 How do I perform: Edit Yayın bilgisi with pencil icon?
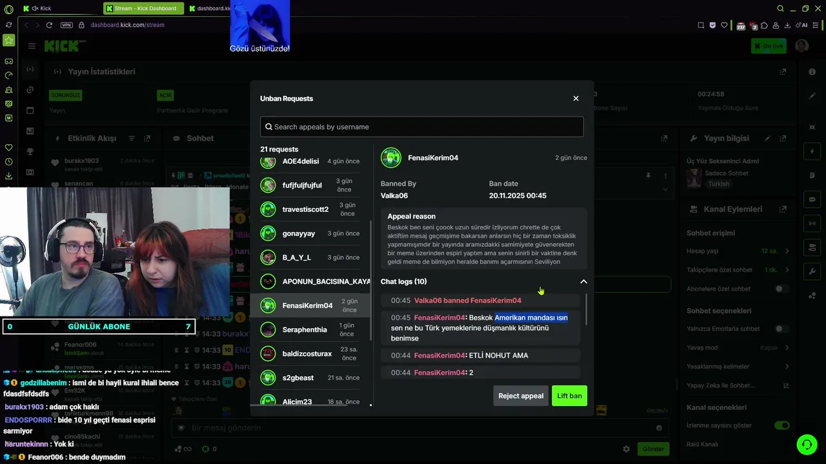pyautogui.click(x=767, y=138)
